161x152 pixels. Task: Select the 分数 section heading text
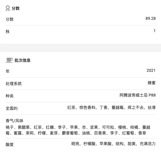15,8
